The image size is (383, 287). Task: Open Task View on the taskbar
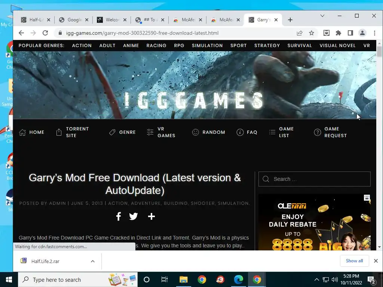click(165, 280)
